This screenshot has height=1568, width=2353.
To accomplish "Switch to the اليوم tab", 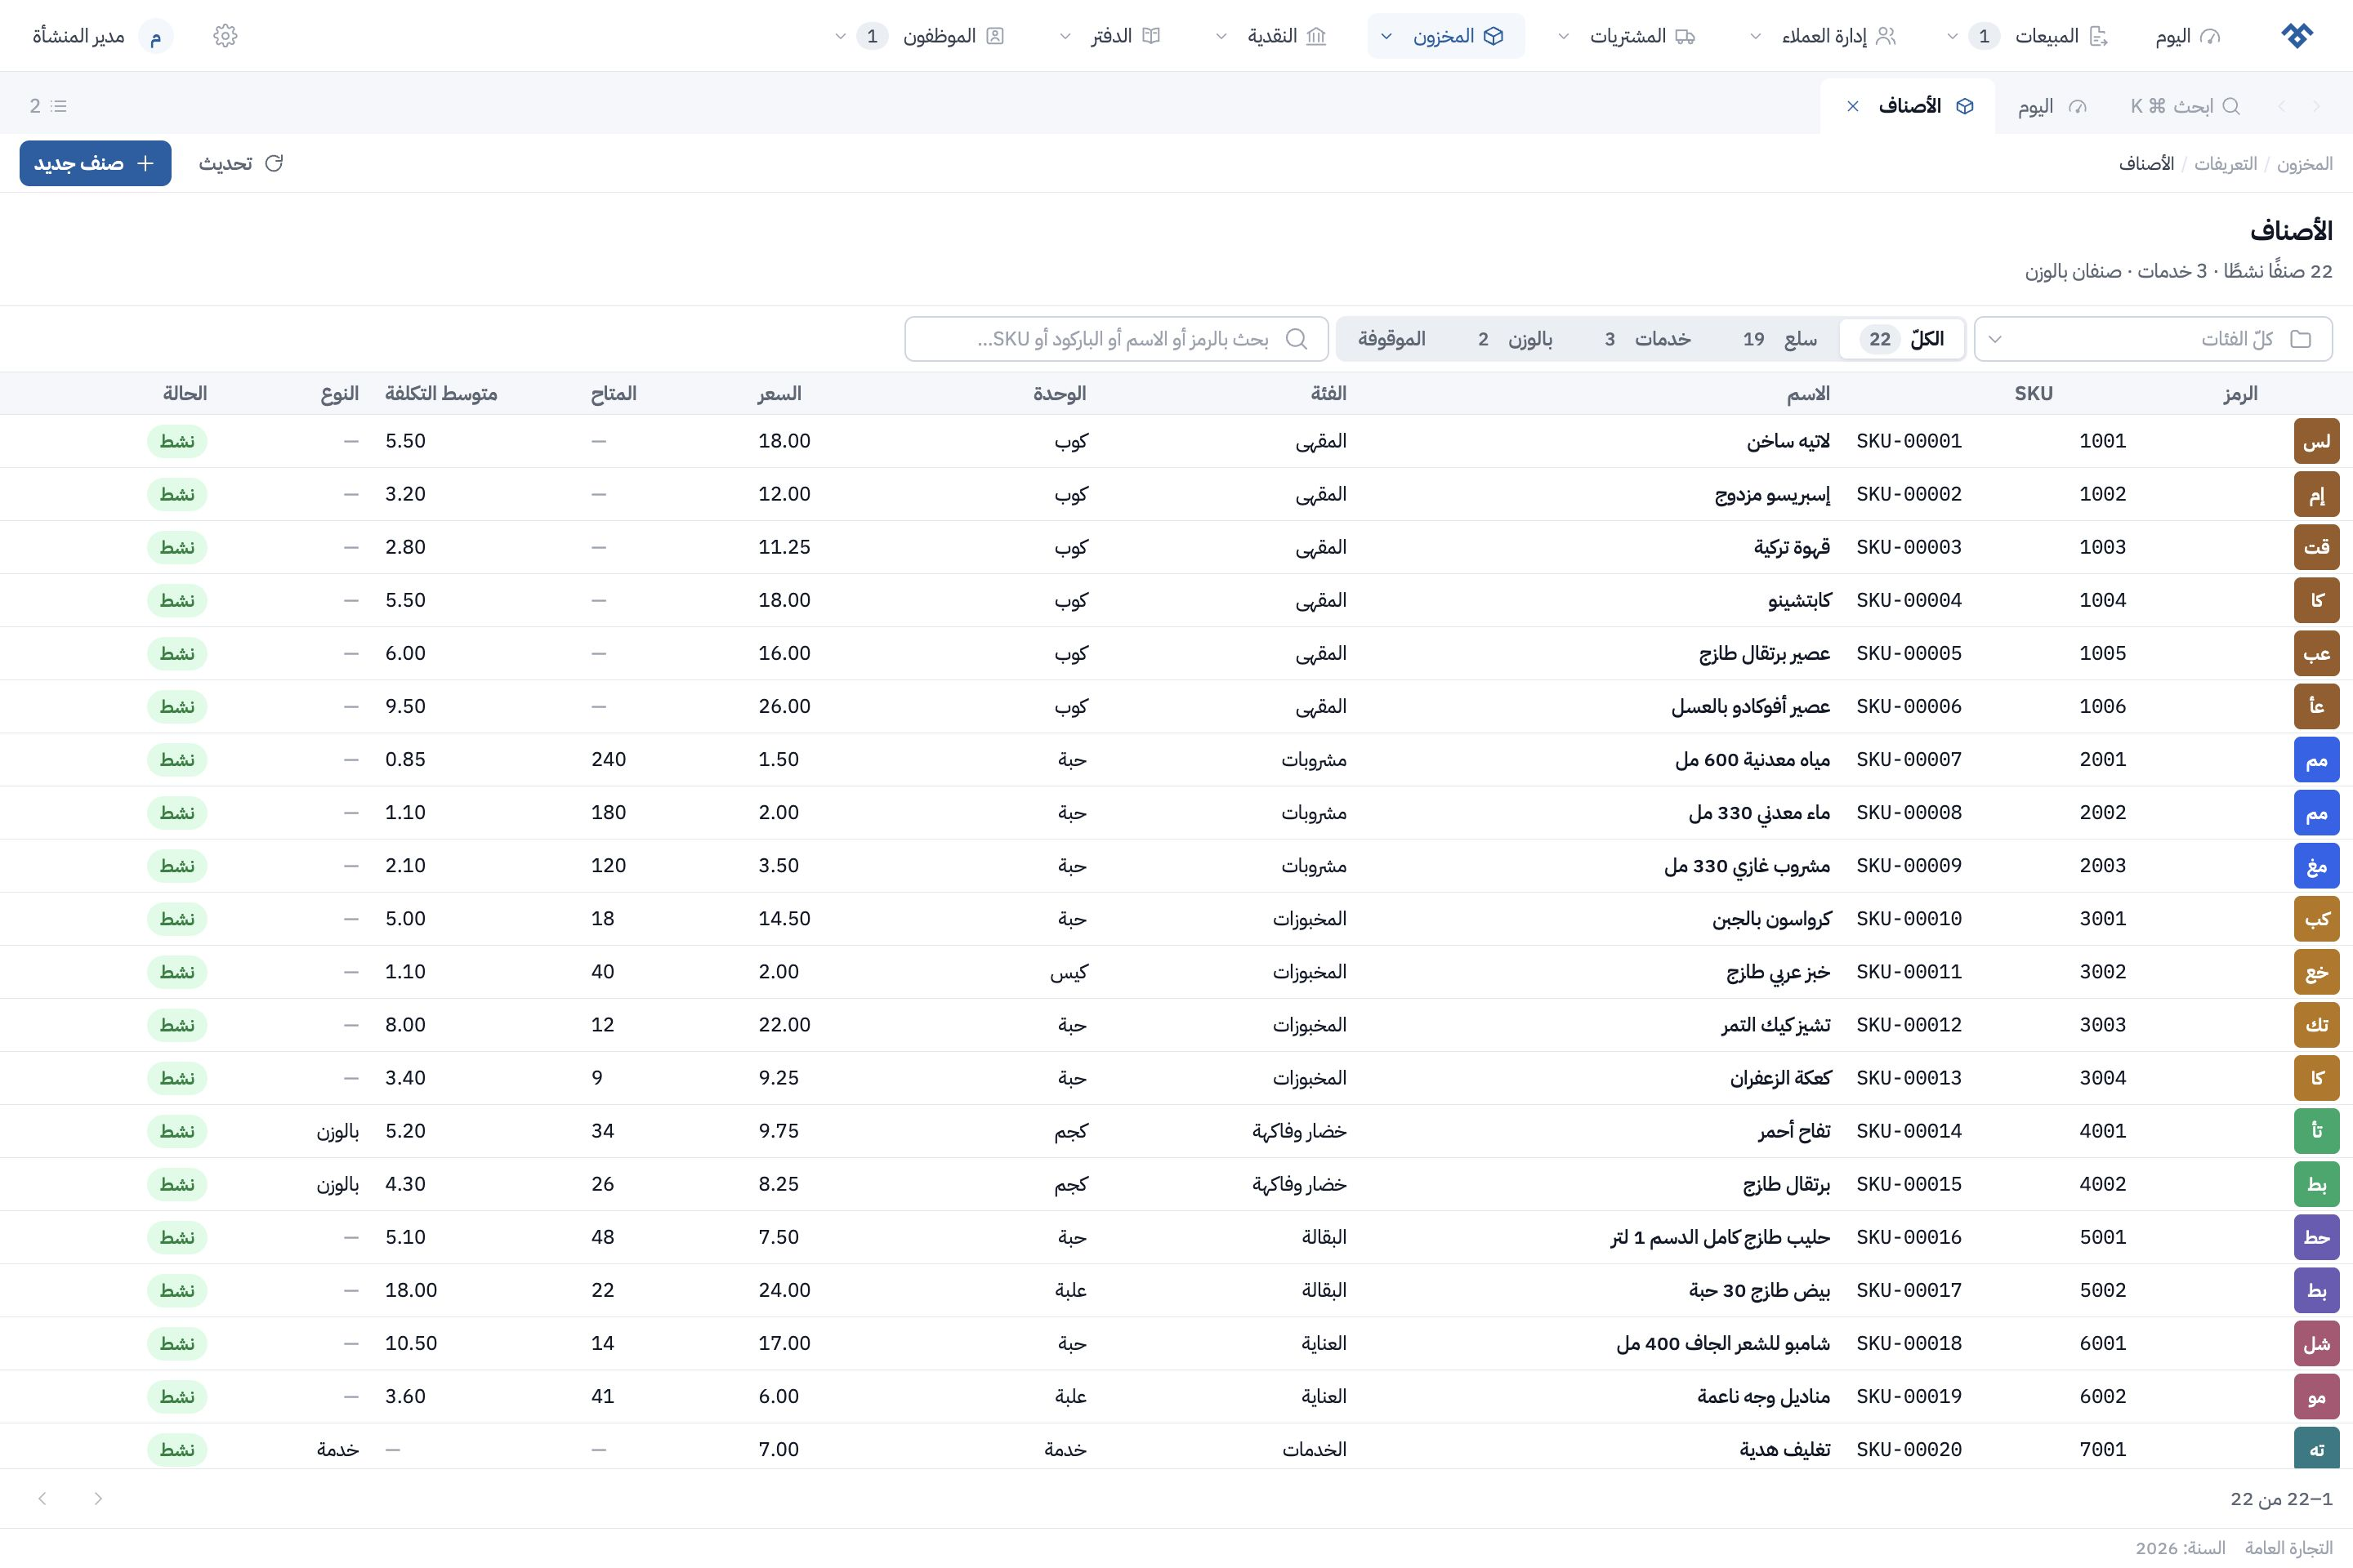I will pos(2051,106).
